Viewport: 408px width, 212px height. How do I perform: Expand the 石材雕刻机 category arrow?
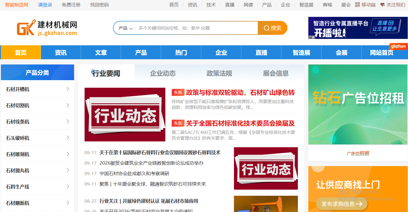coord(68,154)
